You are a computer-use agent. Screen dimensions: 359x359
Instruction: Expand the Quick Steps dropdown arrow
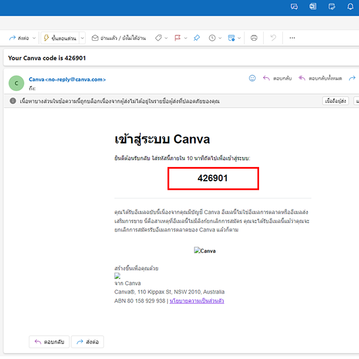(x=83, y=38)
